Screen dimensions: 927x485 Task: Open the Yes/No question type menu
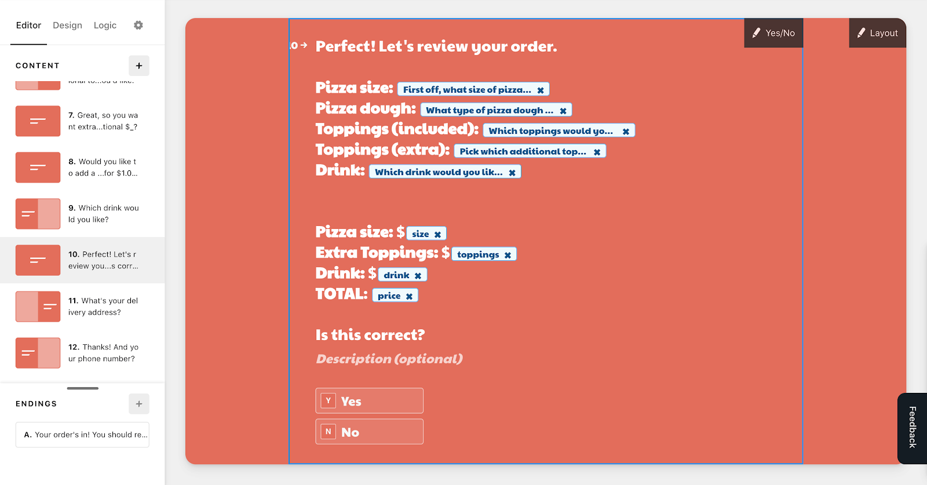point(773,33)
